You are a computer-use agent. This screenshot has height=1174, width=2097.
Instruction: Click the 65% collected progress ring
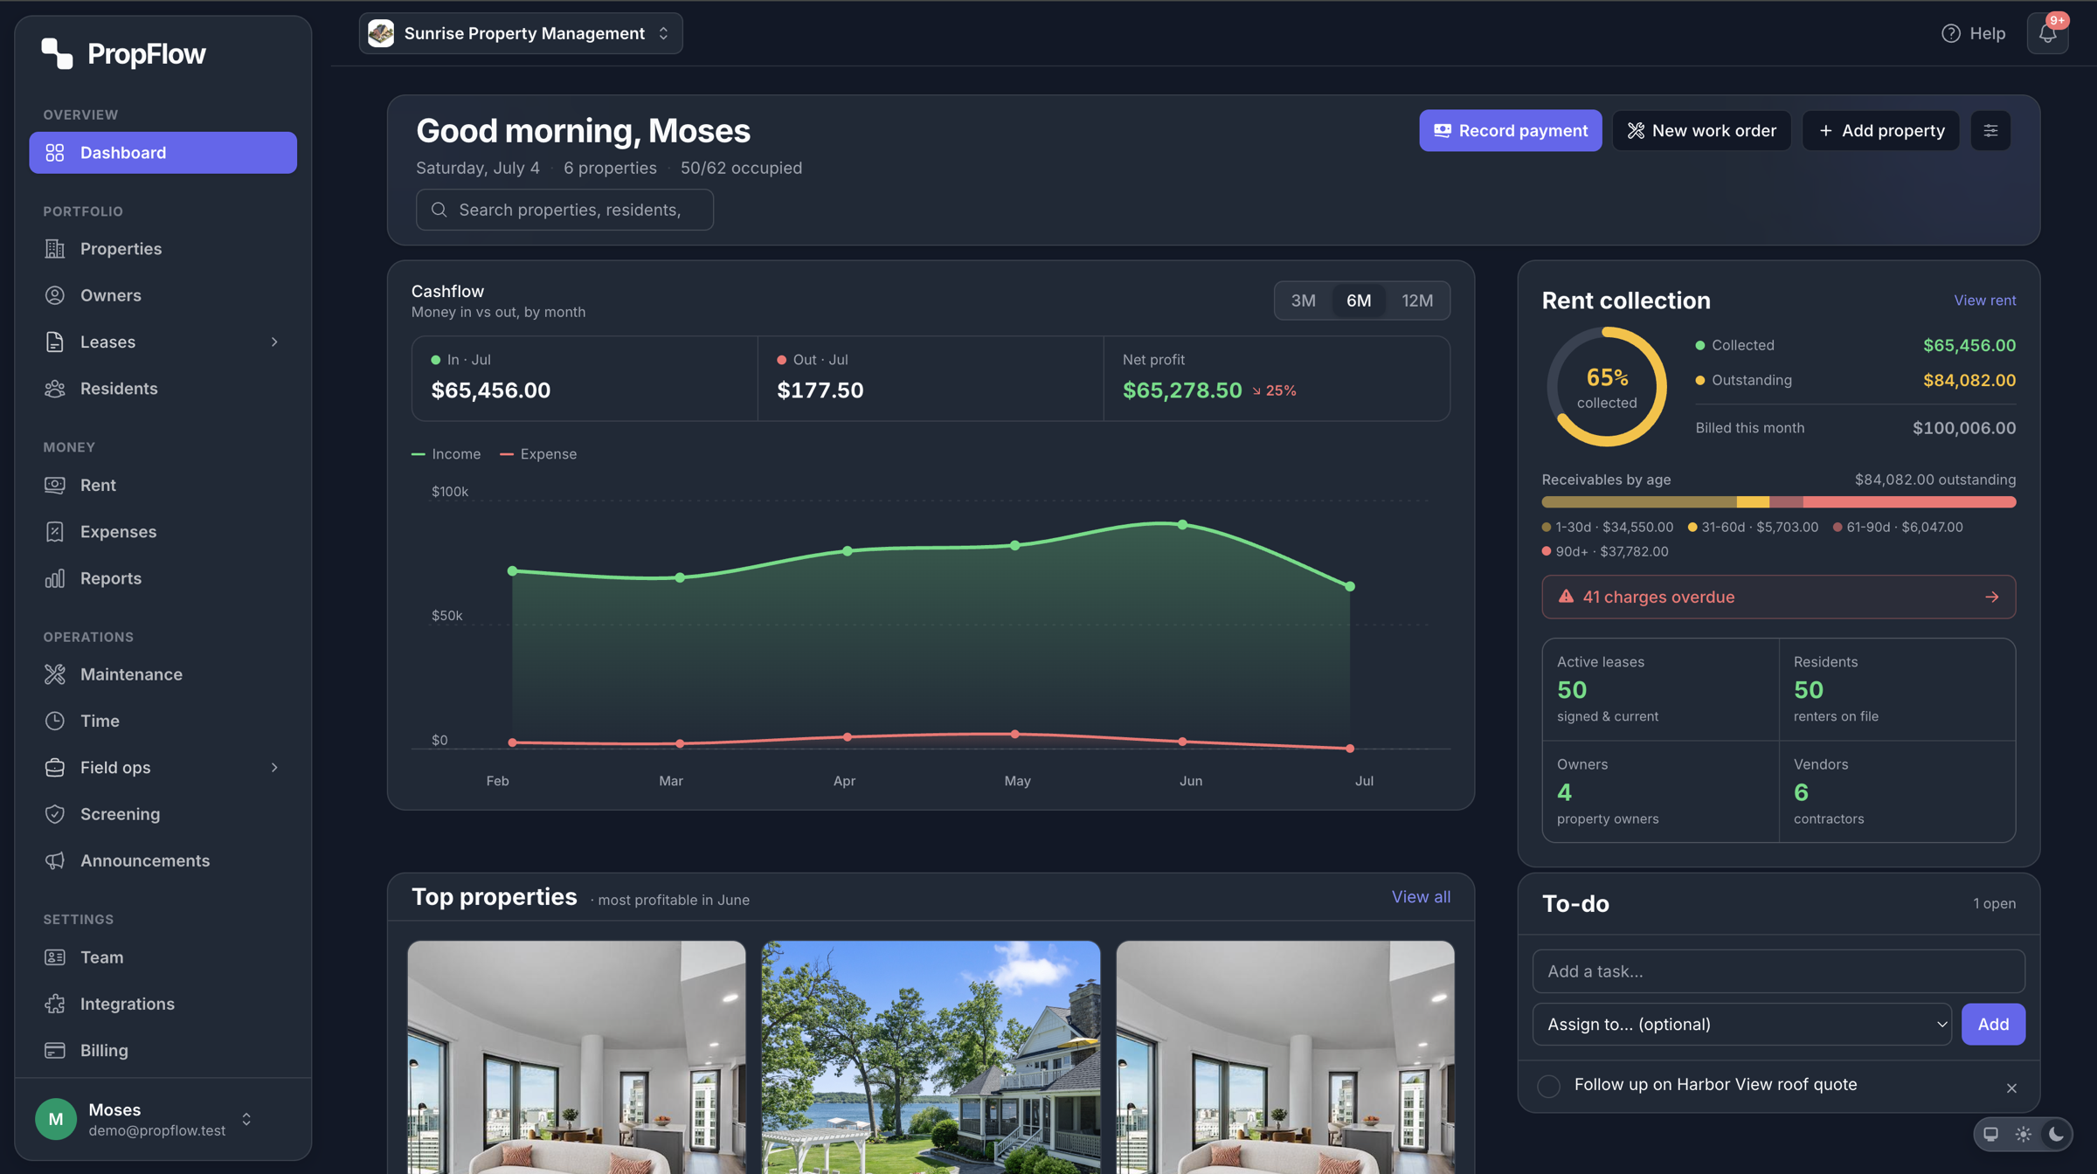1607,387
